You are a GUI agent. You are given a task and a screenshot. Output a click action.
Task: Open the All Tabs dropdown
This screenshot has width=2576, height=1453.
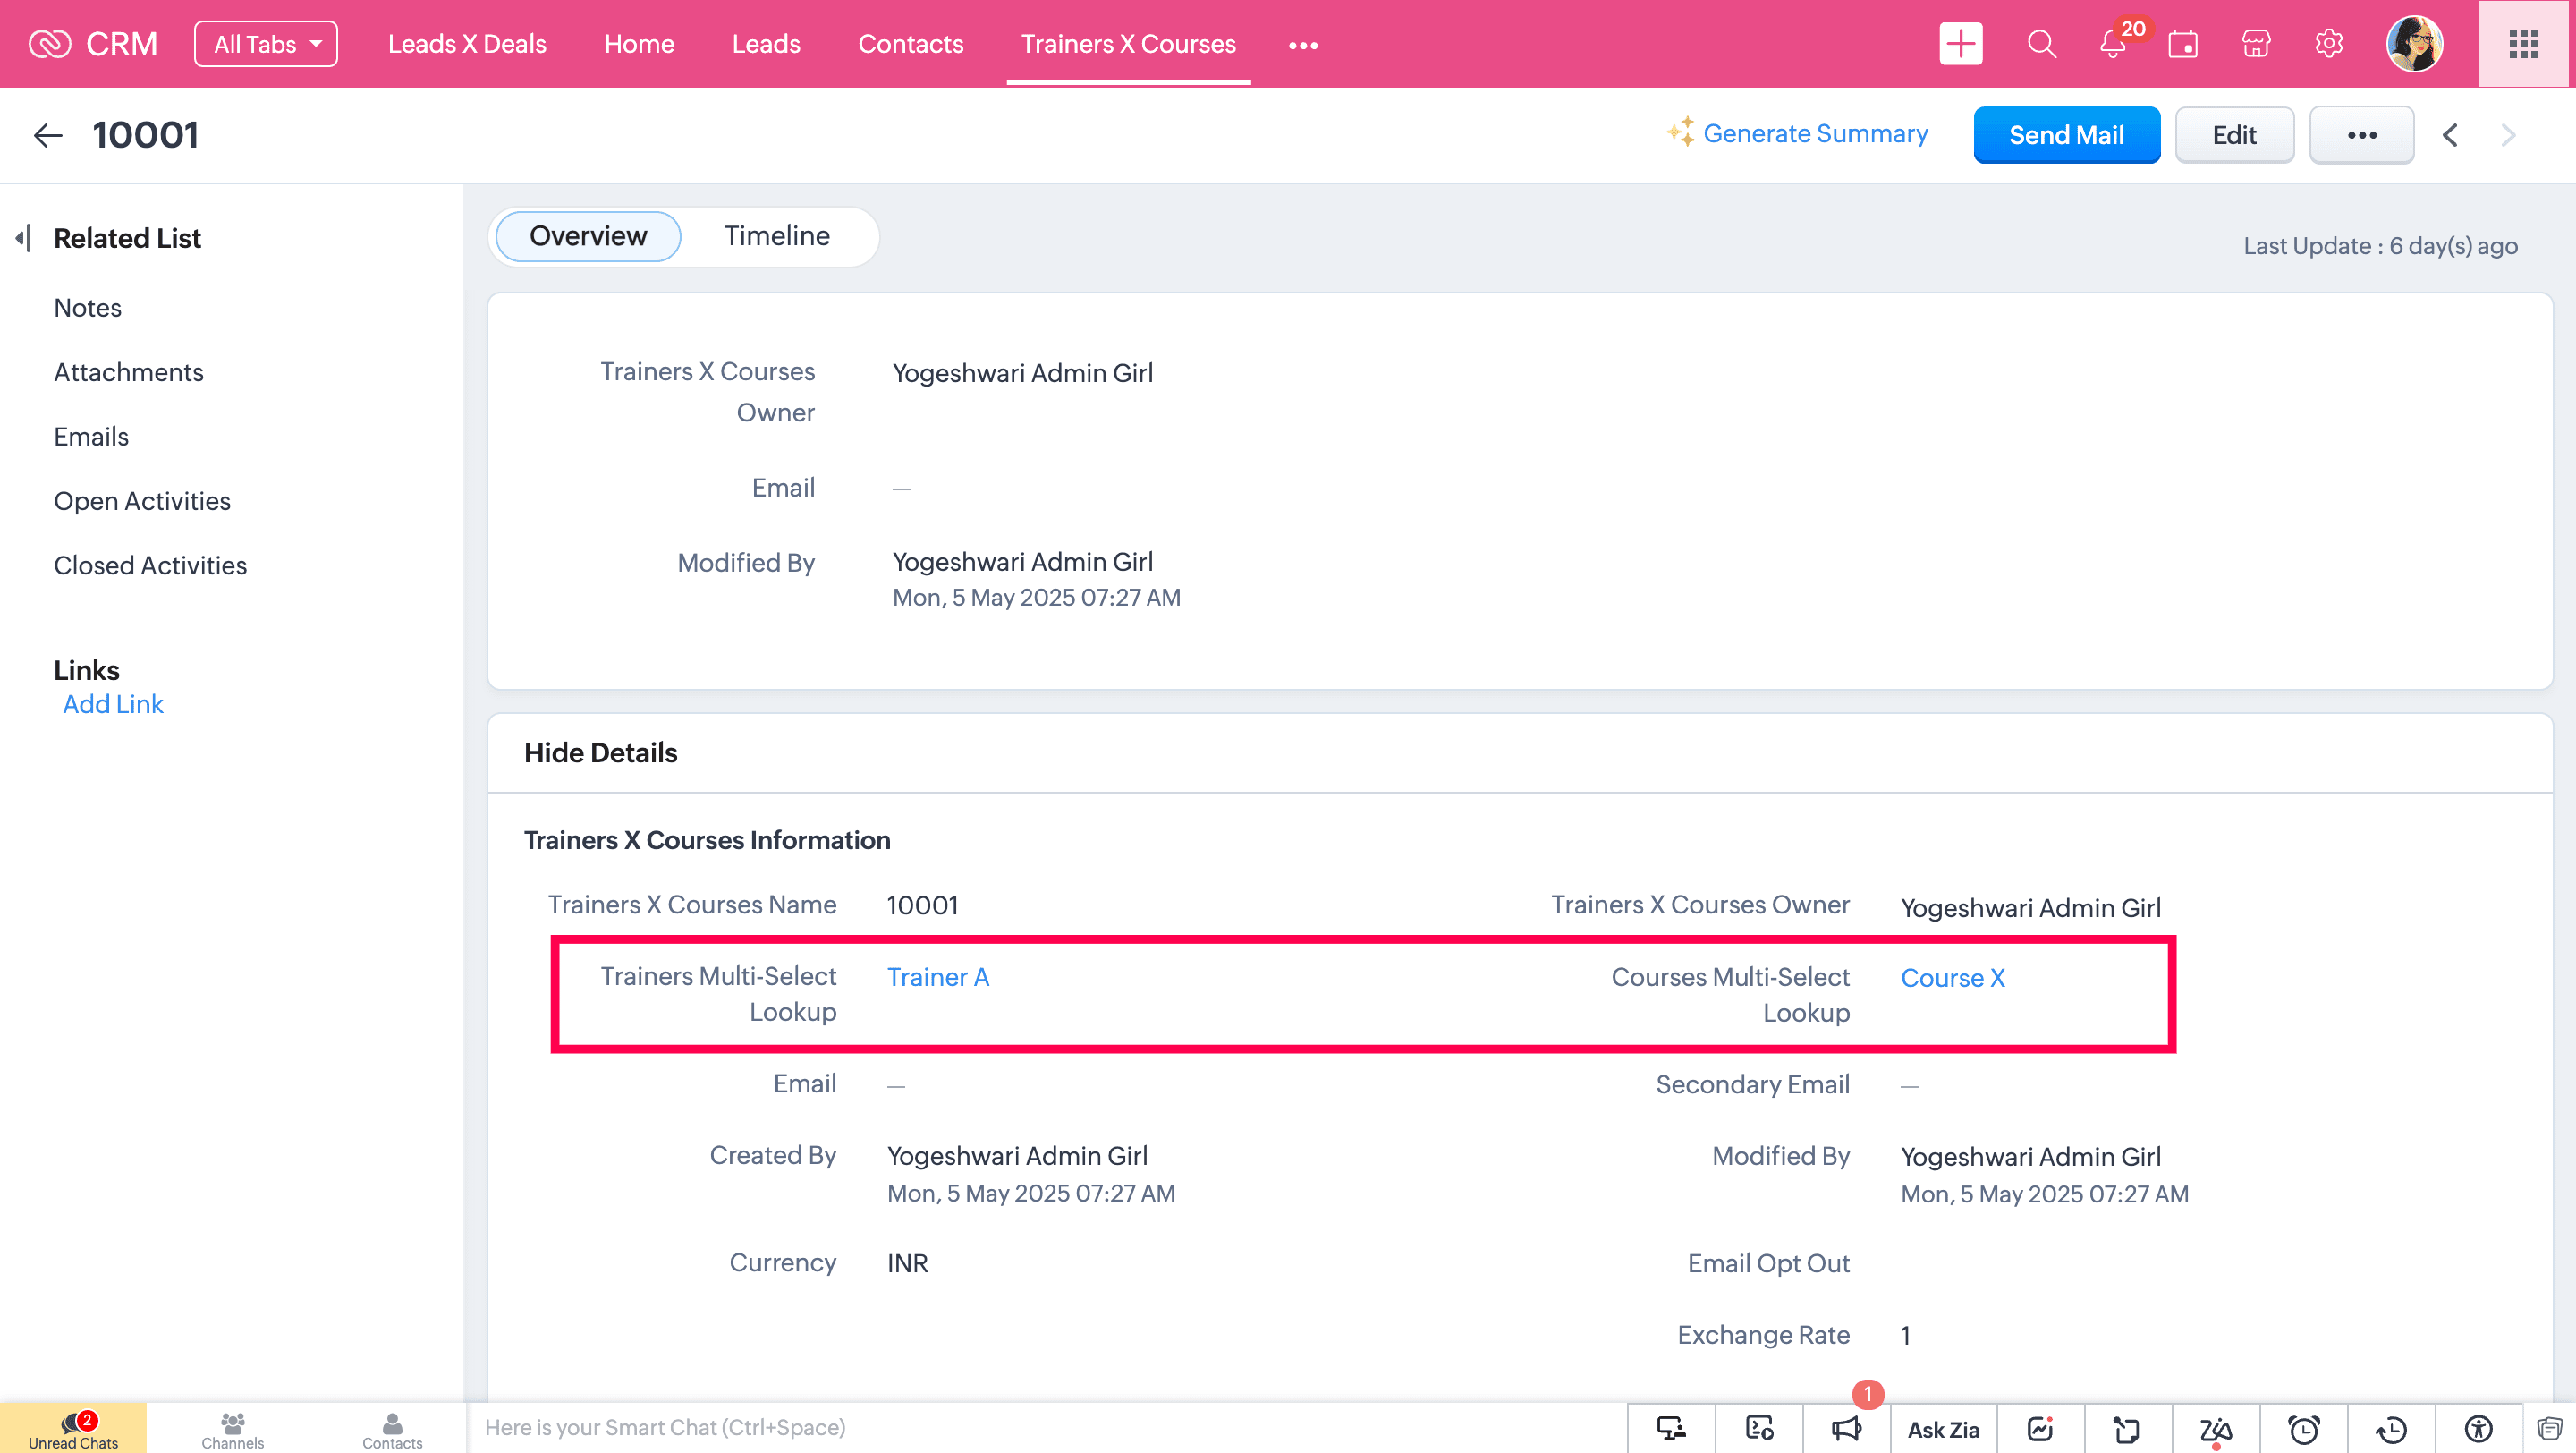tap(265, 44)
